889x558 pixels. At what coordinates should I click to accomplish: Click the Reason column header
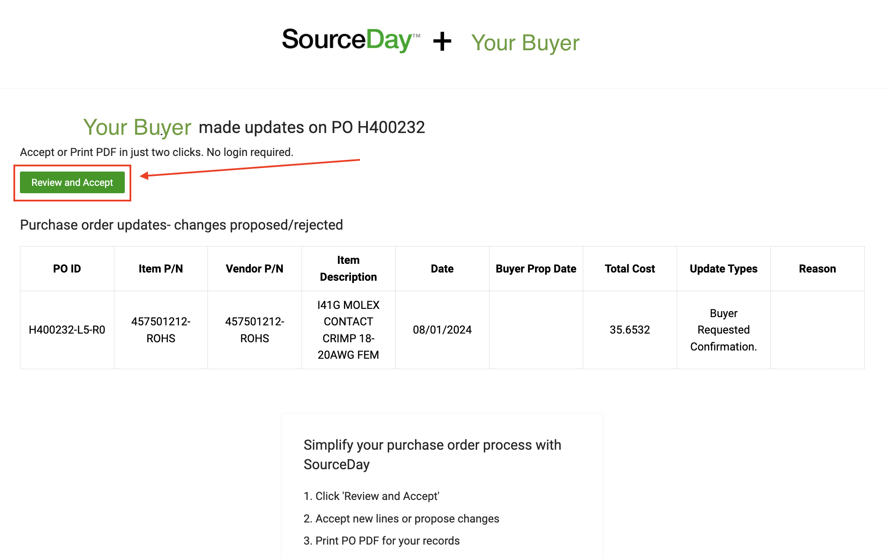click(x=818, y=269)
